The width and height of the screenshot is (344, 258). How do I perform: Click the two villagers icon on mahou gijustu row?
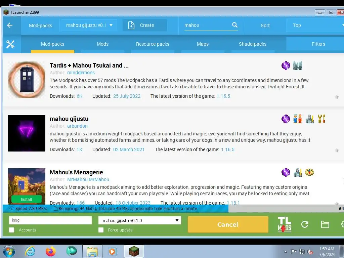point(298,119)
